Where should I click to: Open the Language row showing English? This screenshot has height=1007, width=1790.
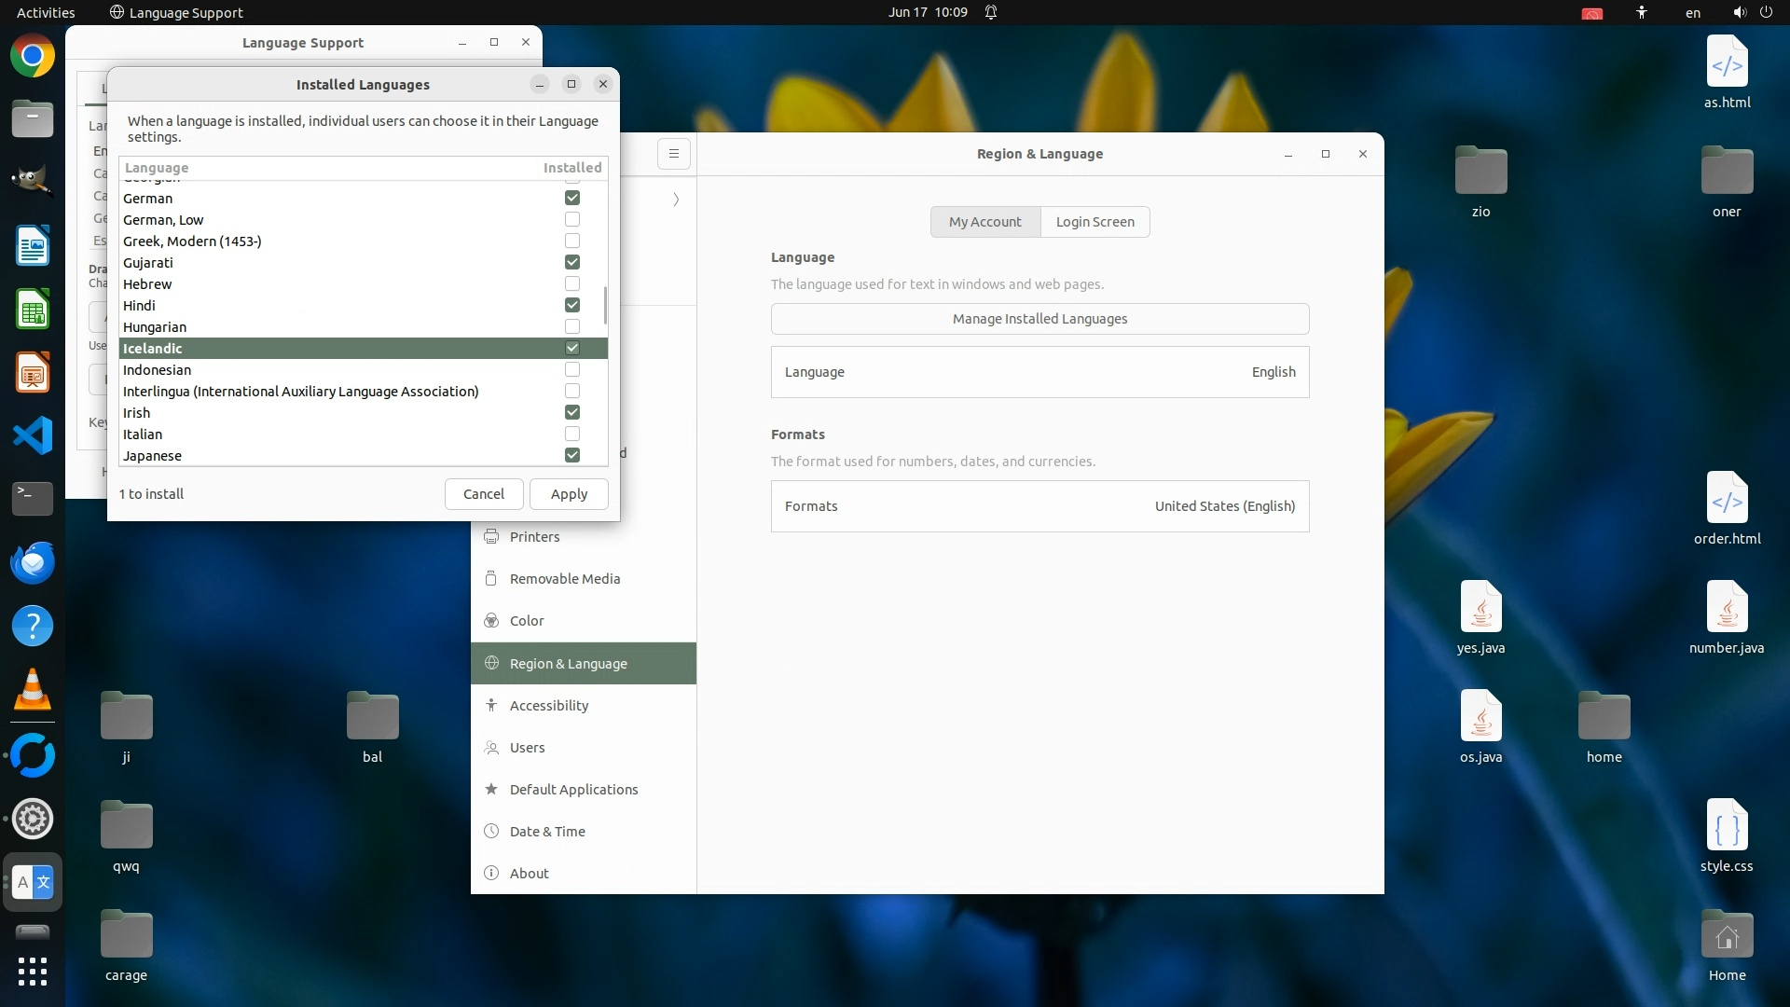pyautogui.click(x=1040, y=372)
